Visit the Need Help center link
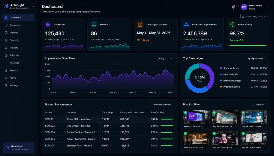The height and width of the screenshot is (156, 274). click(19, 148)
